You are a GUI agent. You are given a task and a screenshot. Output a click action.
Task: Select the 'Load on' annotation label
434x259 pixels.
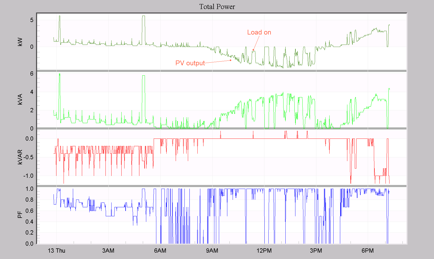(259, 32)
